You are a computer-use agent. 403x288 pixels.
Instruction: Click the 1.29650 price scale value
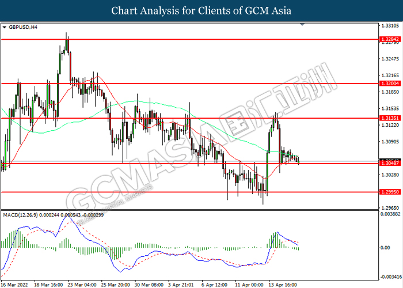click(390, 208)
